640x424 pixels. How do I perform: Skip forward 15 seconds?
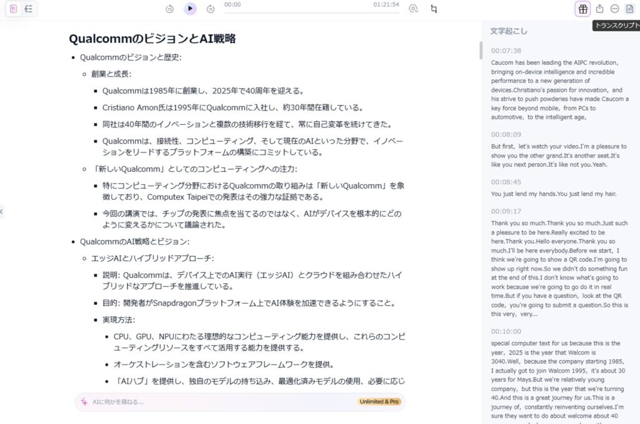(211, 9)
